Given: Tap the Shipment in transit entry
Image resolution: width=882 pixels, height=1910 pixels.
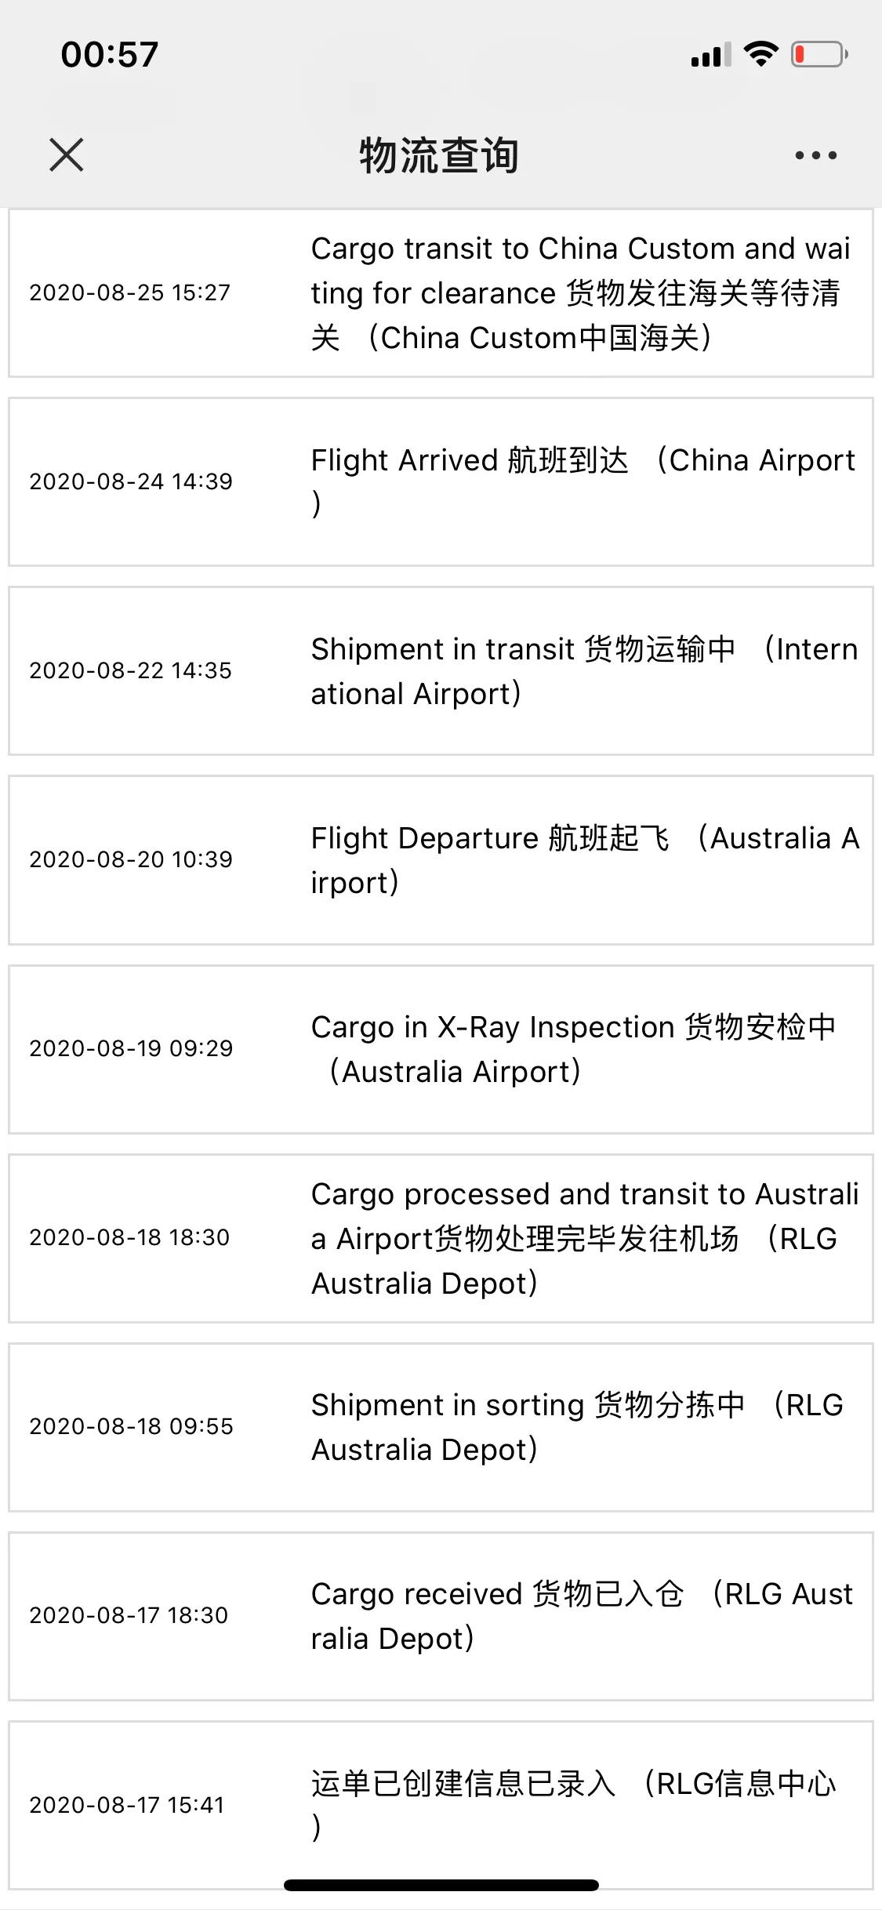Looking at the screenshot, I should (441, 670).
